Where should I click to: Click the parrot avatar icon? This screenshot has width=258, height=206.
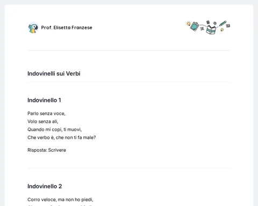click(x=33, y=28)
